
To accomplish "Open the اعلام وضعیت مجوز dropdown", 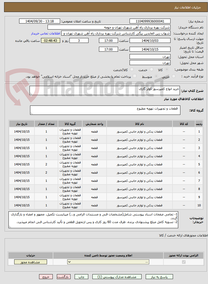I will [108, 262].
